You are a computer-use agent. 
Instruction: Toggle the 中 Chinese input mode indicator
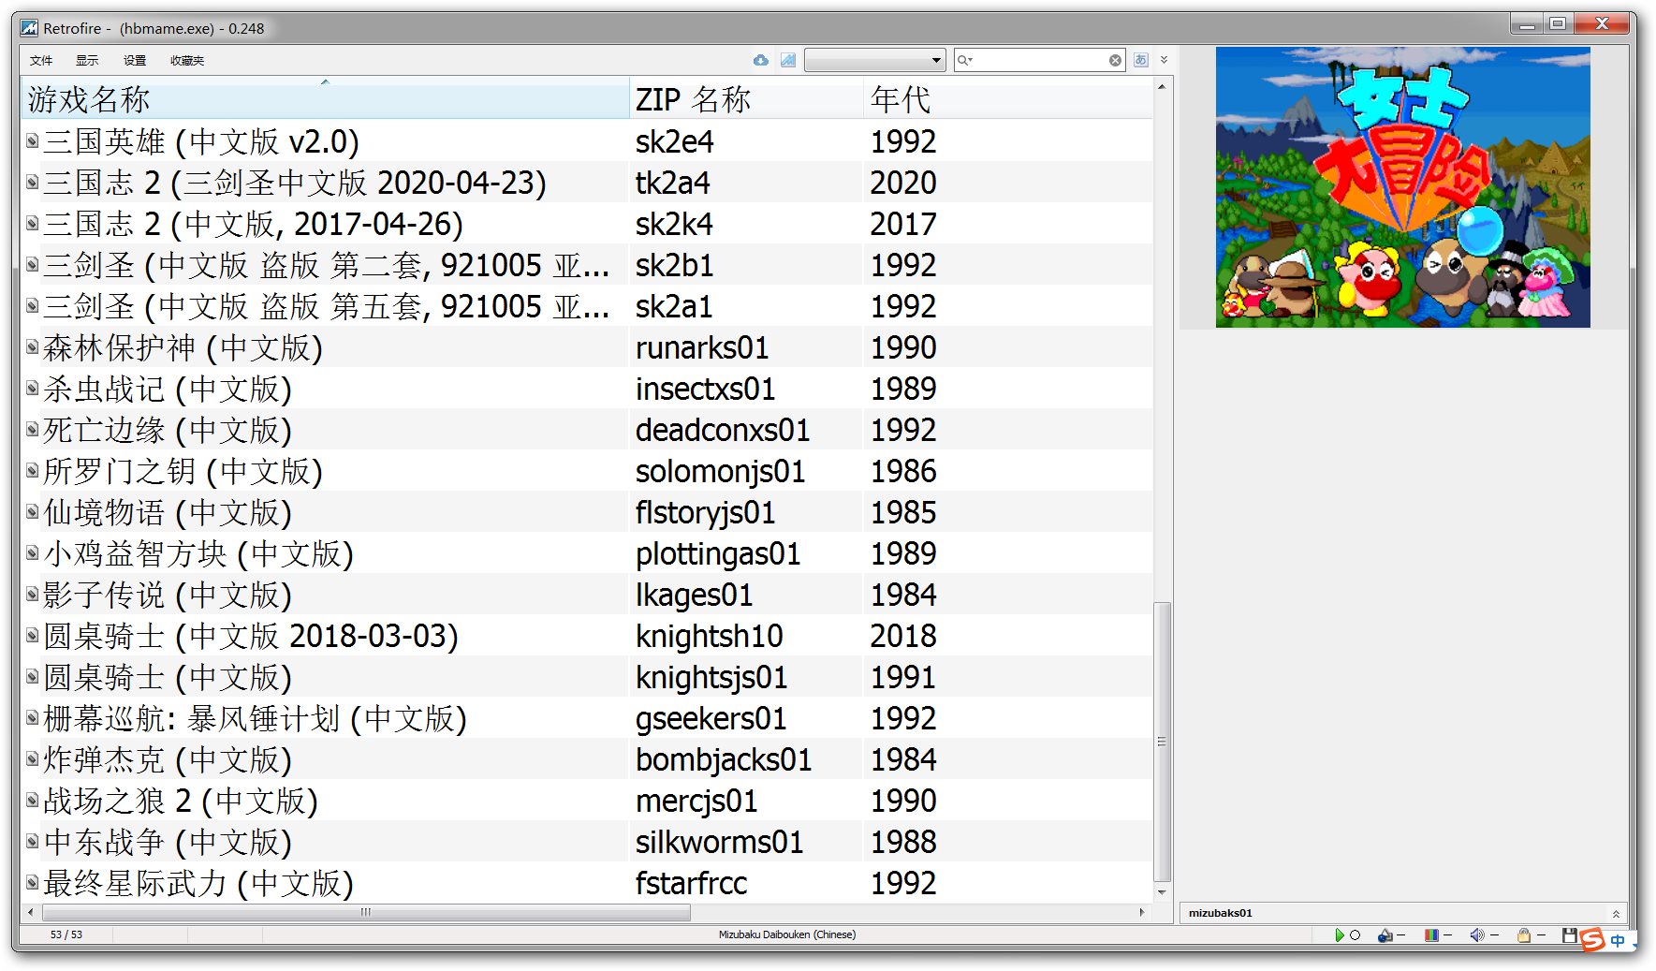(1618, 940)
